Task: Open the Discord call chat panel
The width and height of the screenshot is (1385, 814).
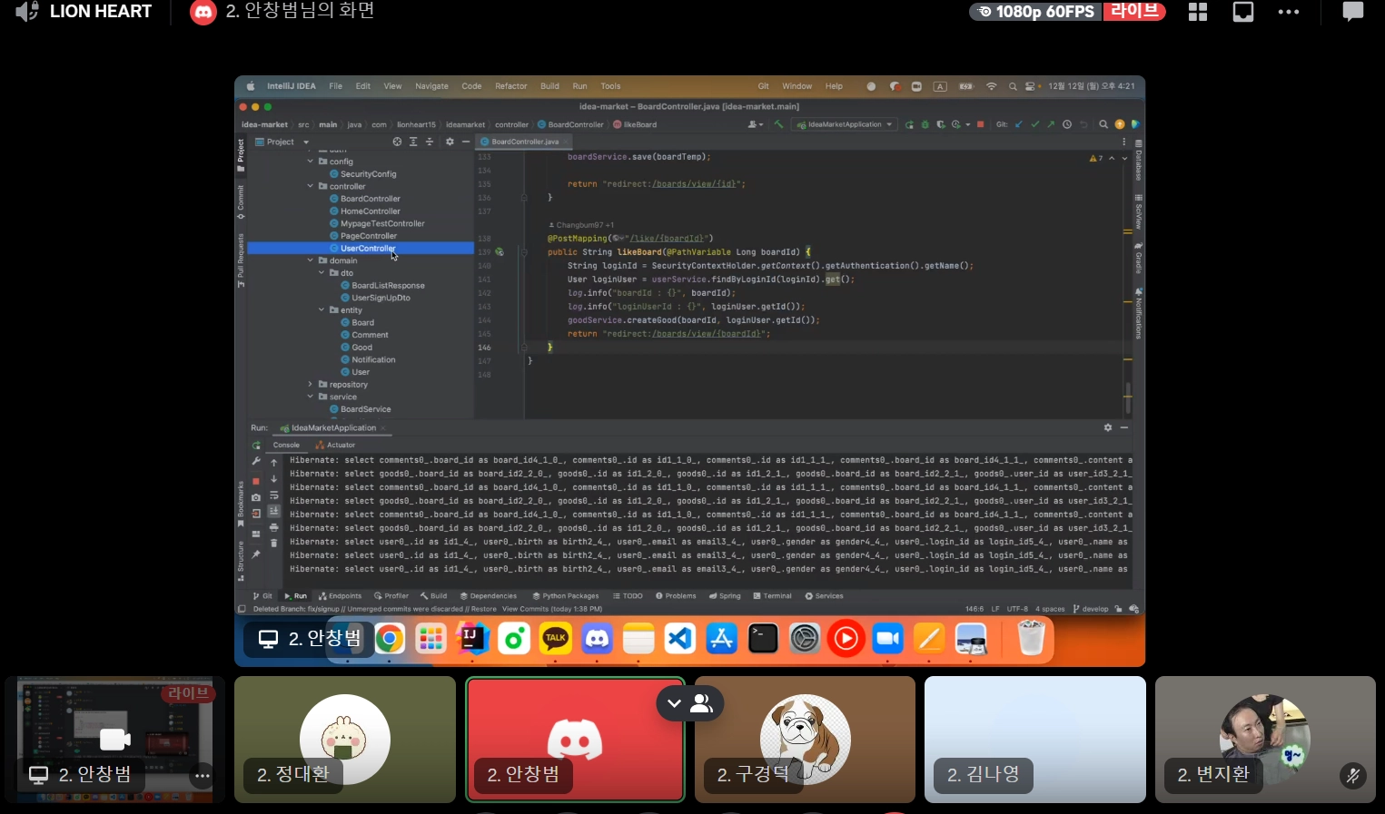Action: click(x=1352, y=12)
